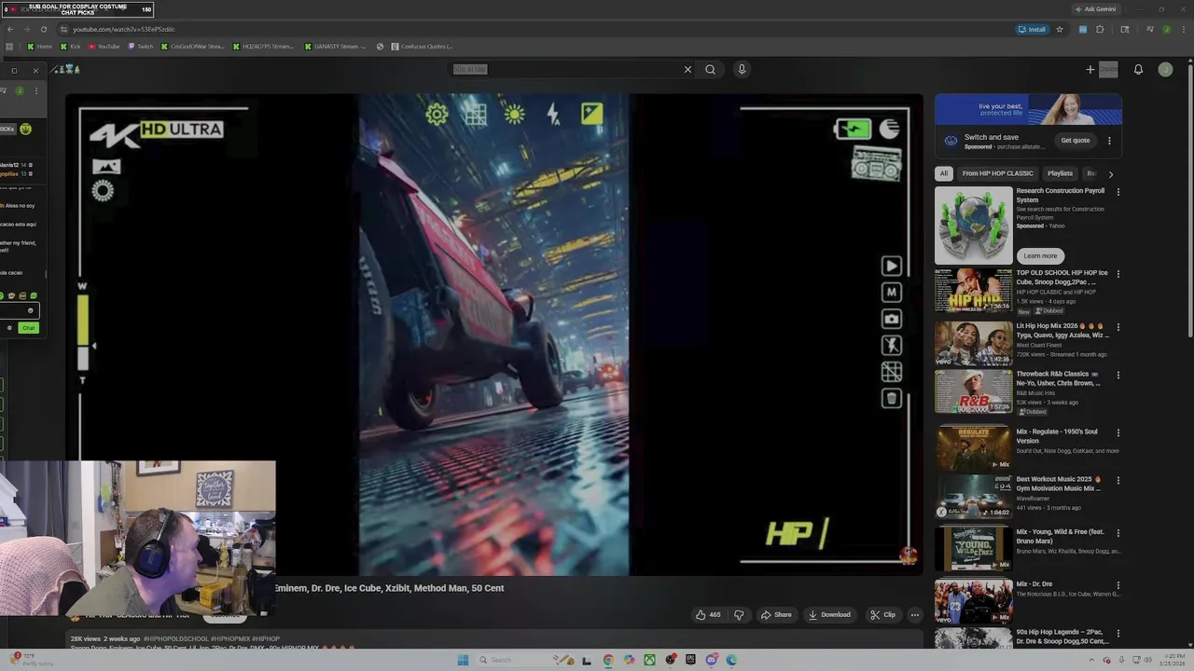This screenshot has width=1194, height=671.
Task: Click the Download button under the video
Action: (x=829, y=615)
